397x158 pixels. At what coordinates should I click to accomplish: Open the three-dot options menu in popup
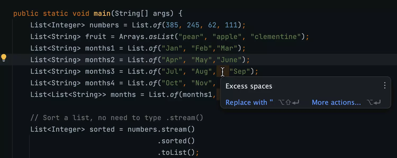385,85
